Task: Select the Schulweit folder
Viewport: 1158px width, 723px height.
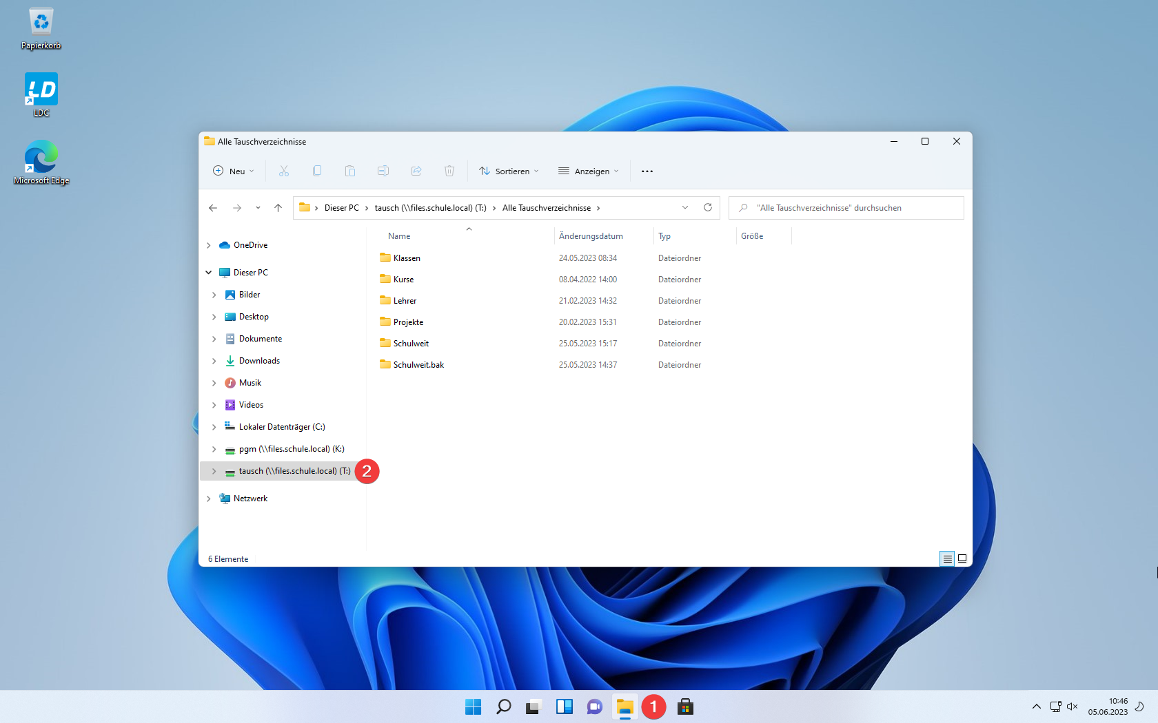Action: click(x=411, y=344)
